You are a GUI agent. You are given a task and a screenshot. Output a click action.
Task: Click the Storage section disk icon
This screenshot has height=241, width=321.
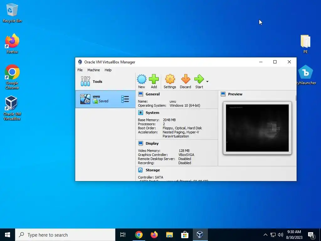[140, 170]
